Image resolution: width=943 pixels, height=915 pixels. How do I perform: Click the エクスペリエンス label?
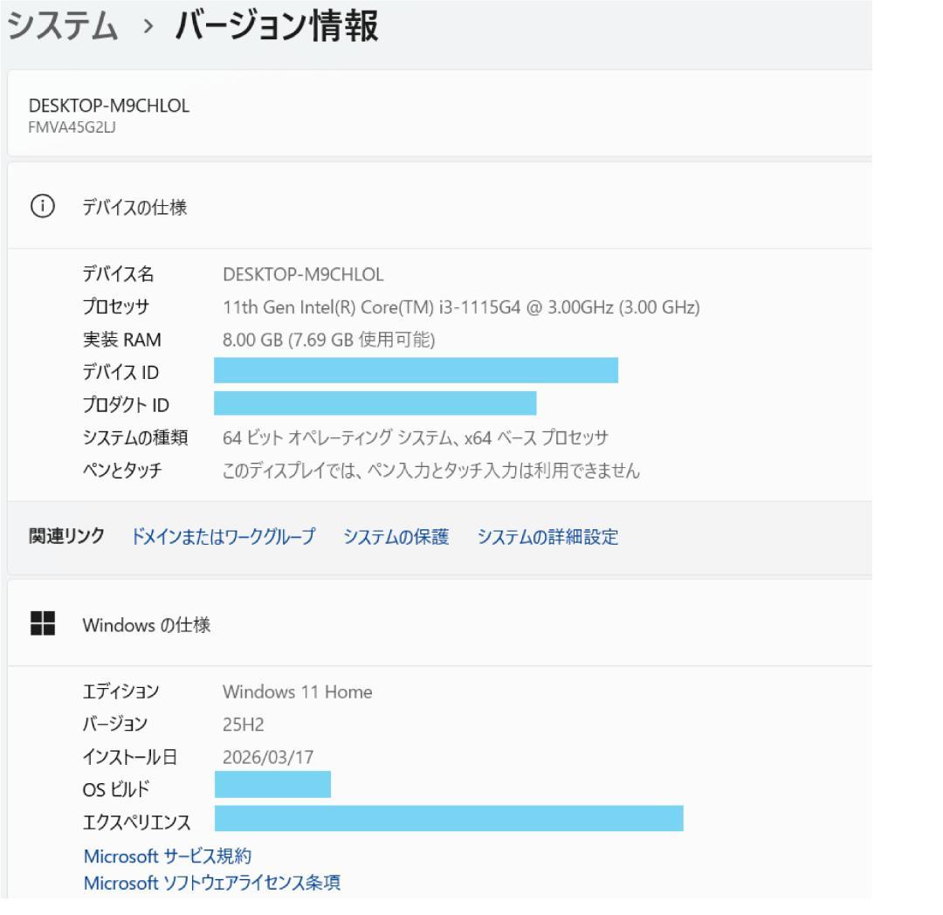pyautogui.click(x=136, y=822)
